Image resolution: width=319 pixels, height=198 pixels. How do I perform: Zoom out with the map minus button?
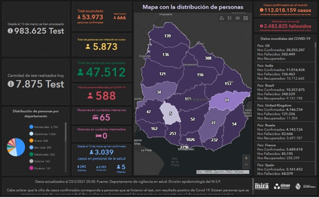pos(246,165)
